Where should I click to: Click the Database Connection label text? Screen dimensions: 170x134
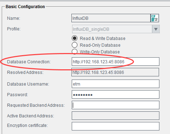pyautogui.click(x=29, y=62)
